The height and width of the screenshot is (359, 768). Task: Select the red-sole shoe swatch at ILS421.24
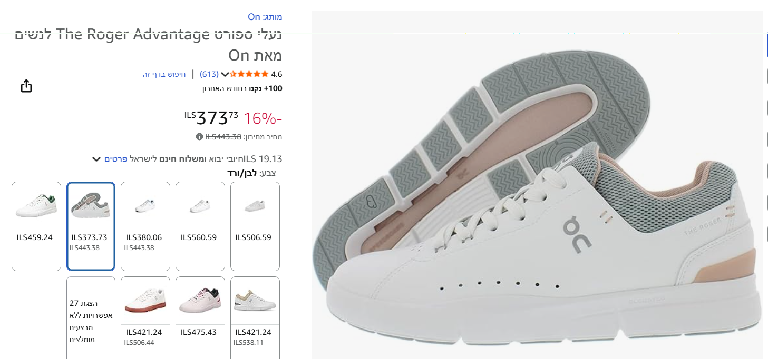[x=145, y=316]
